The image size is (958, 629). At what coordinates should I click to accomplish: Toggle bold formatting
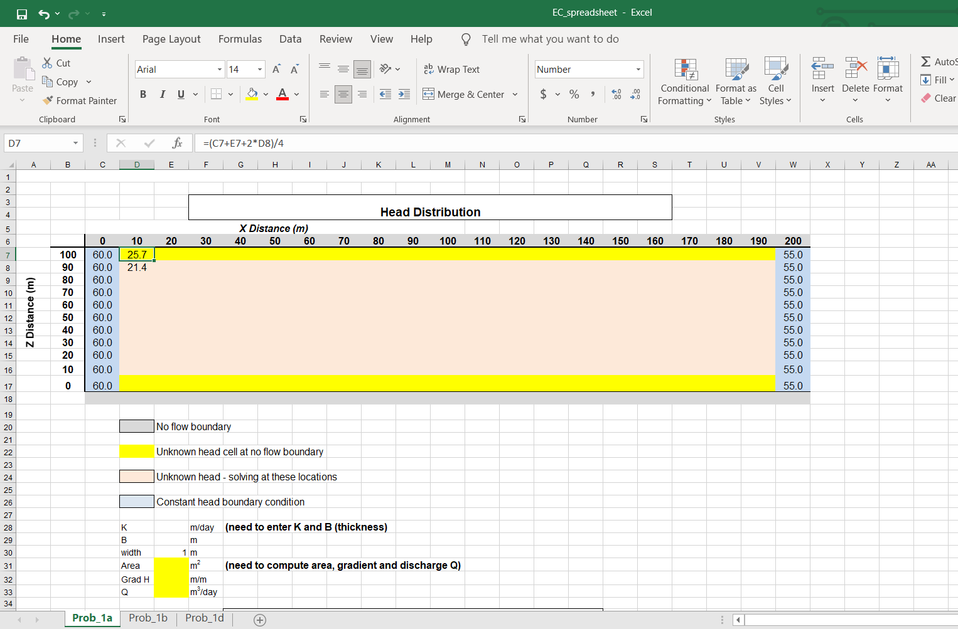[x=143, y=94]
